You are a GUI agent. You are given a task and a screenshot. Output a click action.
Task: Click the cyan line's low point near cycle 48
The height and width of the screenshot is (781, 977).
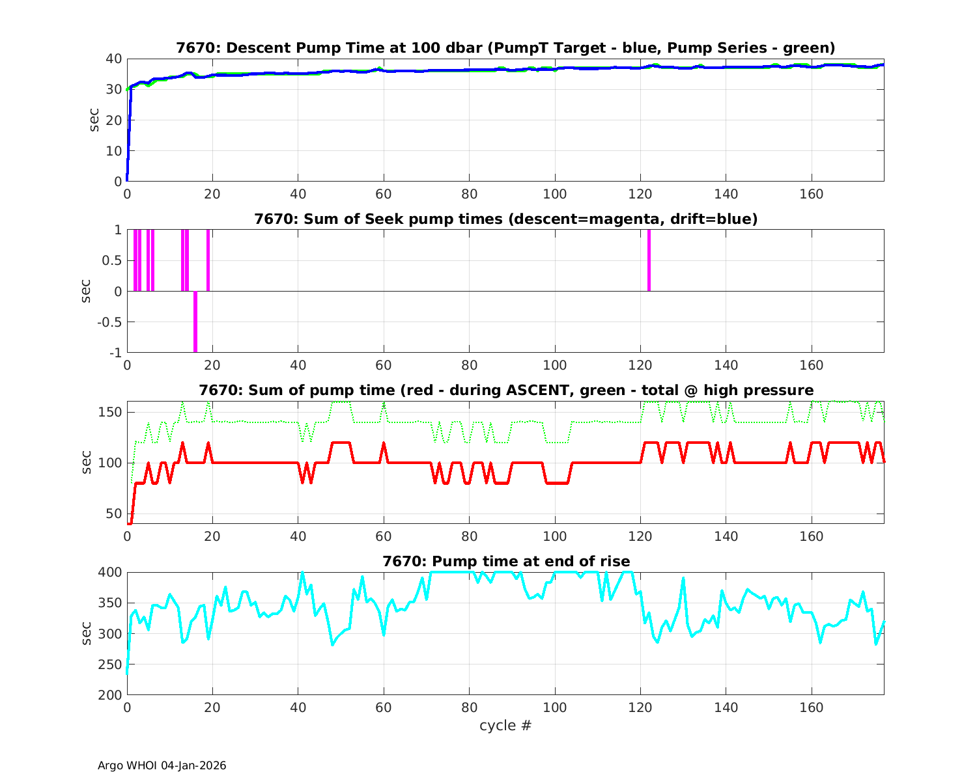[332, 644]
